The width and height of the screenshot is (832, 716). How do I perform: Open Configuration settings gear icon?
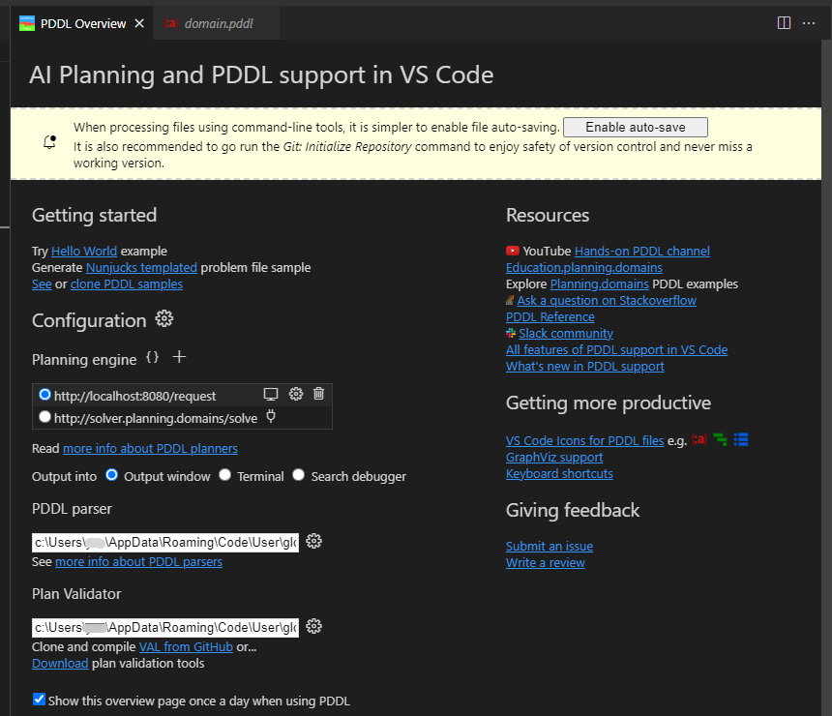(x=164, y=319)
